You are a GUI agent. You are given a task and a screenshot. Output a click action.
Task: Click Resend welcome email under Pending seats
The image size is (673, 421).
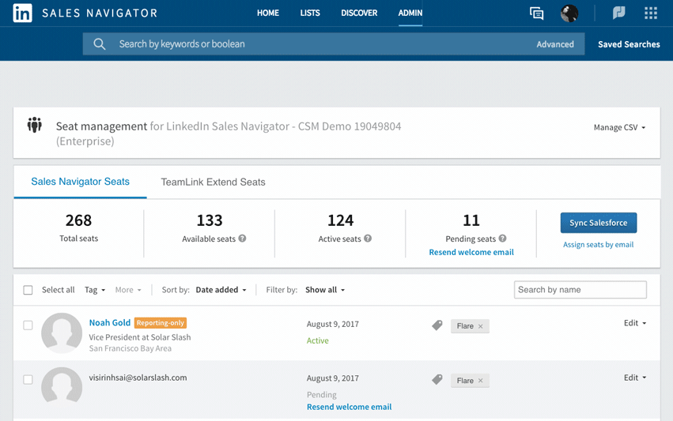[x=471, y=252]
